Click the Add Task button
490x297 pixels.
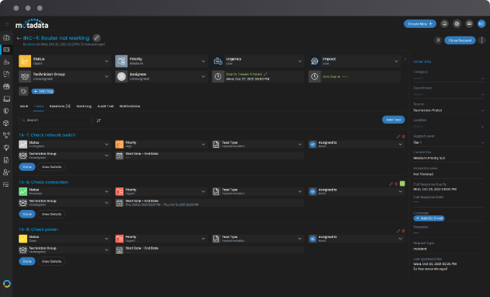click(x=393, y=120)
